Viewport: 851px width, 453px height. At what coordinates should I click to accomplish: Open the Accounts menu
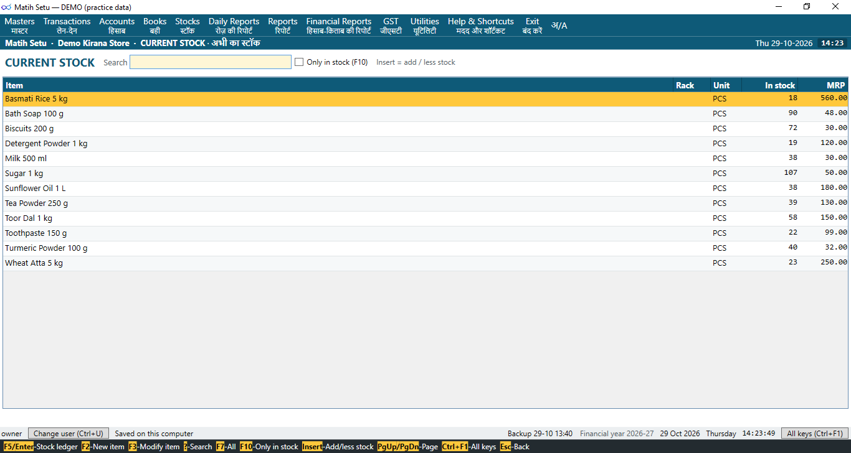click(116, 26)
